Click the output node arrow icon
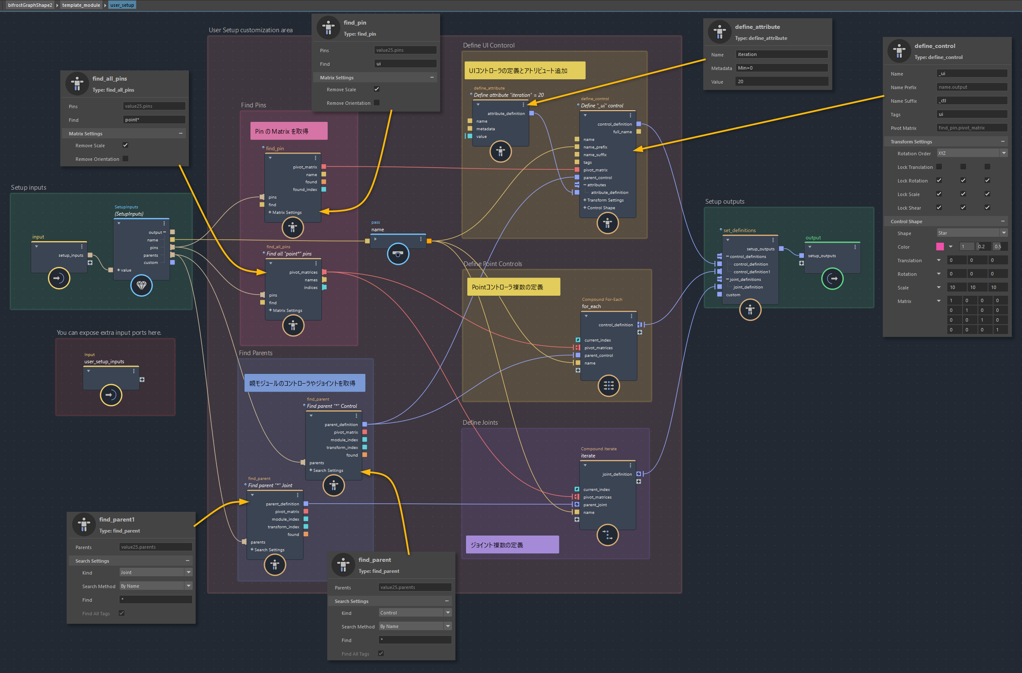 point(832,278)
